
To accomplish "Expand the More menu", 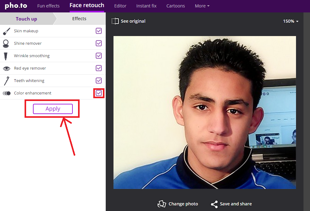I will point(202,6).
